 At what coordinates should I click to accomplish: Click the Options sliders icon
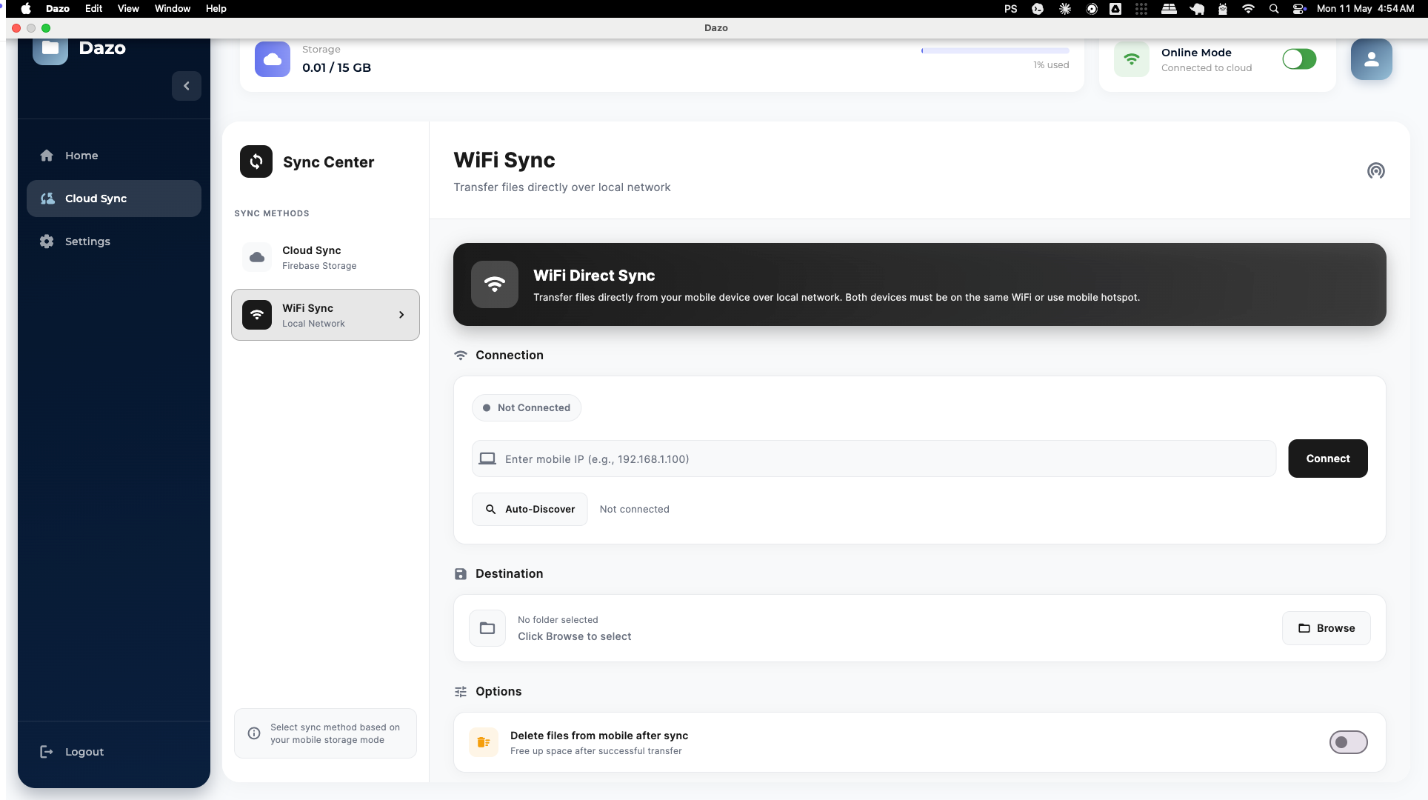(461, 692)
